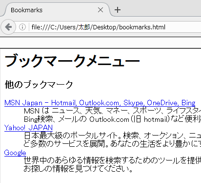
Task: Click the ブックマークメニュー heading
Action: 72,61
